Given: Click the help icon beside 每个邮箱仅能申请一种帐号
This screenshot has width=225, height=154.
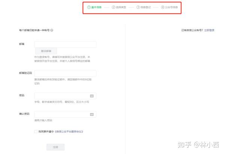Looking at the screenshot, I should pos(52,30).
